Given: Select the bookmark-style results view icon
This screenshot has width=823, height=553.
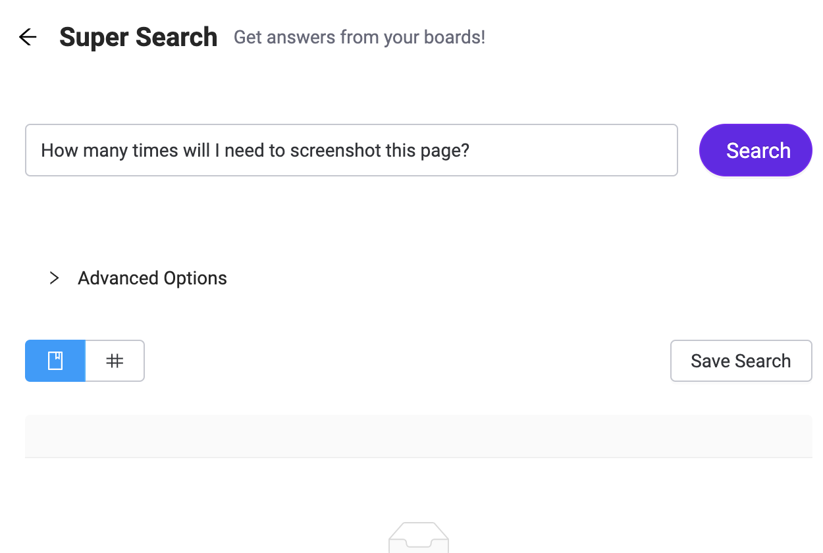Looking at the screenshot, I should point(55,361).
